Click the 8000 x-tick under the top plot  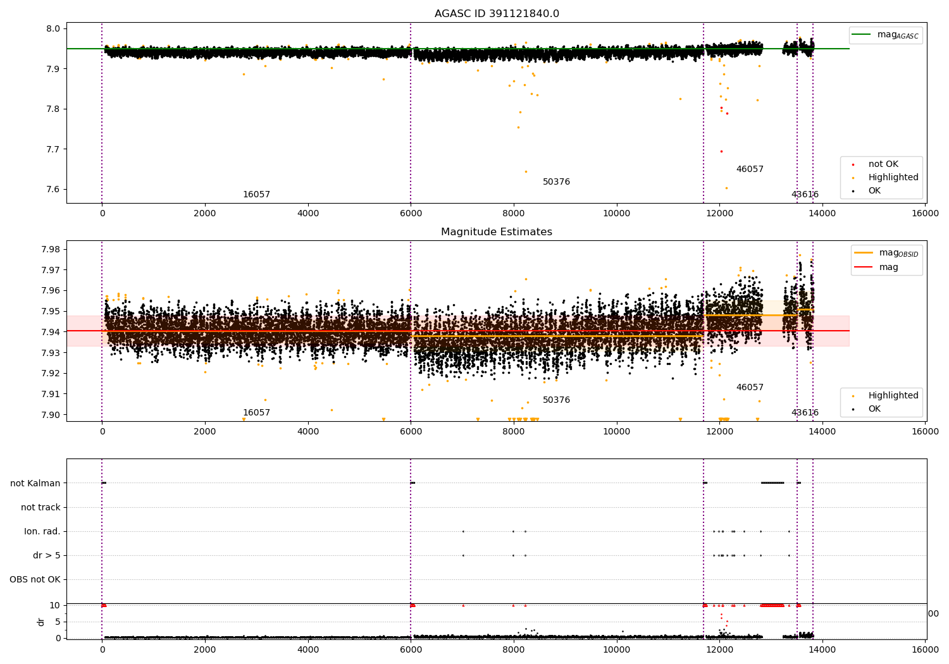514,214
